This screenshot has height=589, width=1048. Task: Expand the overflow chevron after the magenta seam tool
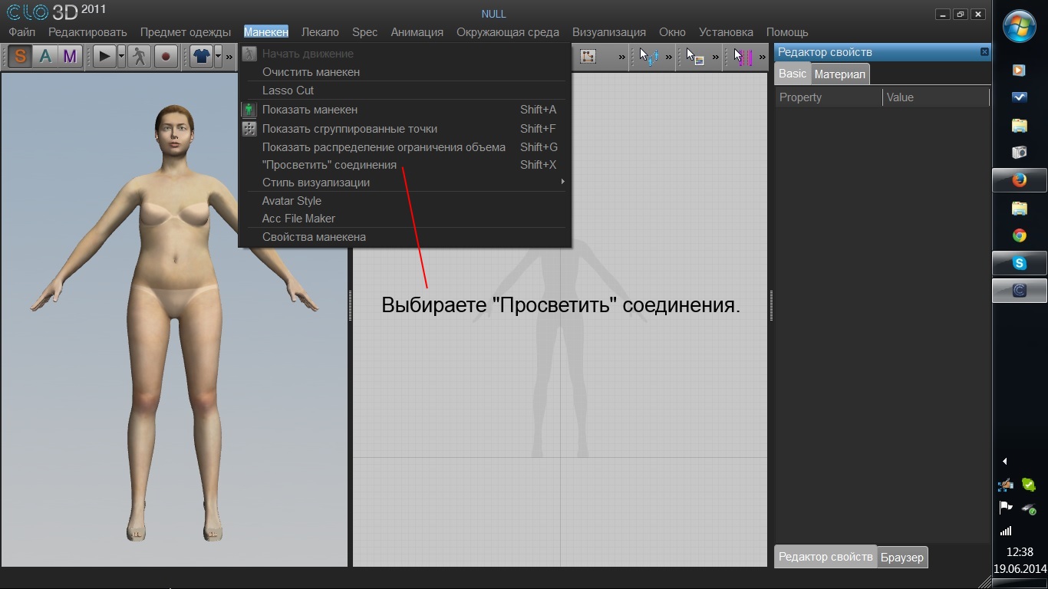[763, 57]
